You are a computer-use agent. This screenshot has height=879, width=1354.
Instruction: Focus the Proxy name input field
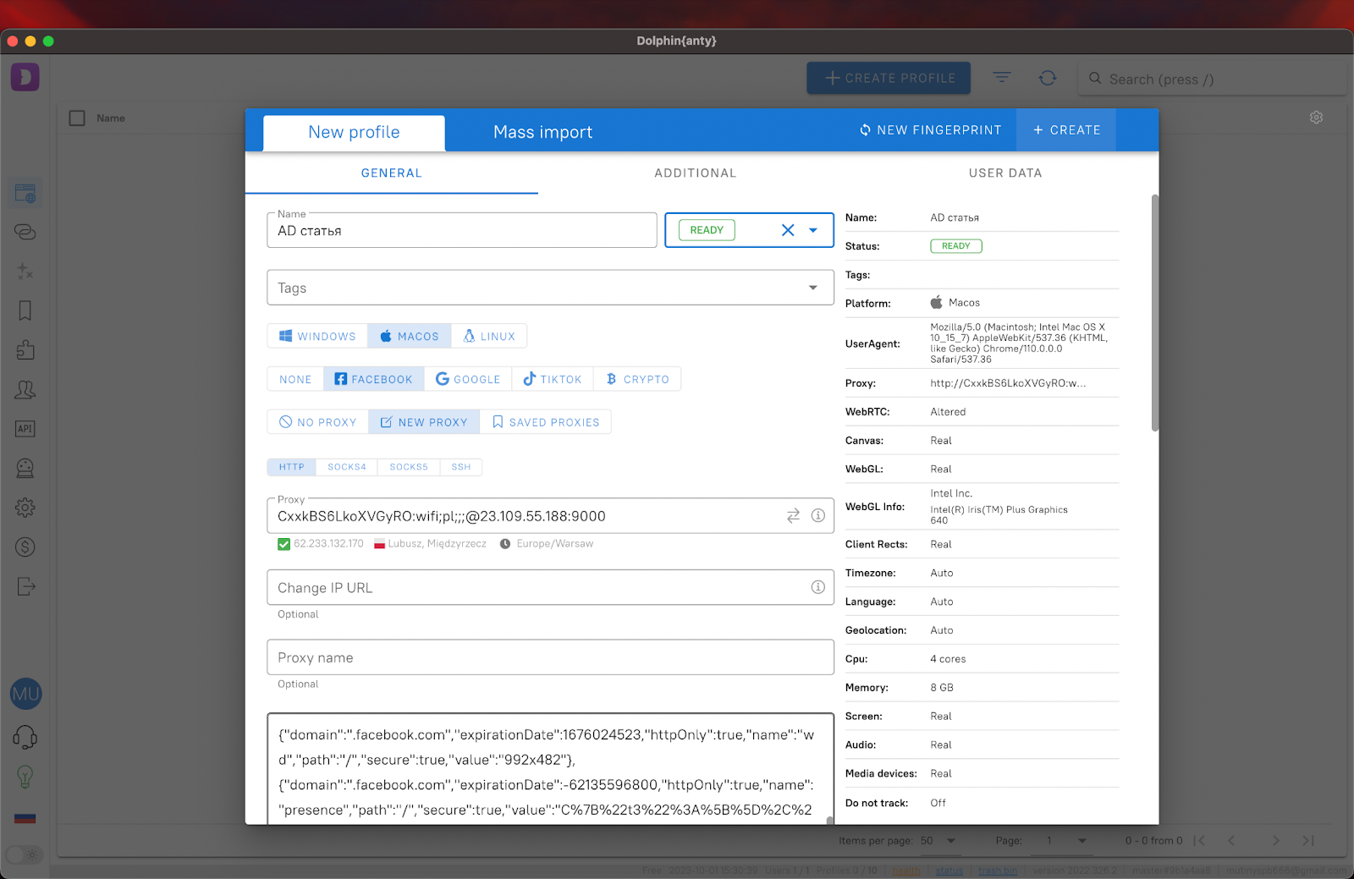551,657
